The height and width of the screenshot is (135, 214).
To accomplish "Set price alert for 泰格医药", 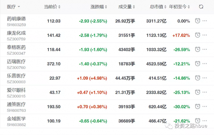I will 198,49.
